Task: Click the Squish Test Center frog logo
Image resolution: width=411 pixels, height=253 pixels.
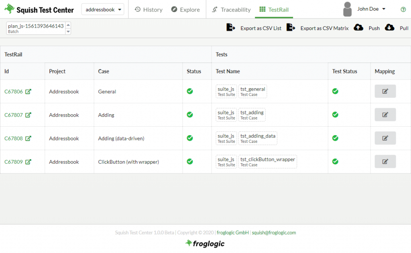Action: [x=10, y=9]
